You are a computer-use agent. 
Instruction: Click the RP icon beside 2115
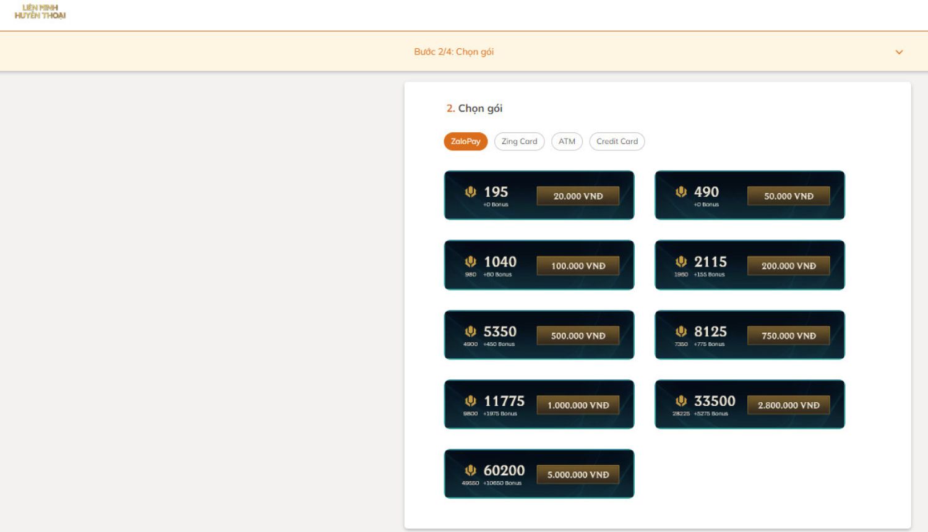click(x=681, y=262)
